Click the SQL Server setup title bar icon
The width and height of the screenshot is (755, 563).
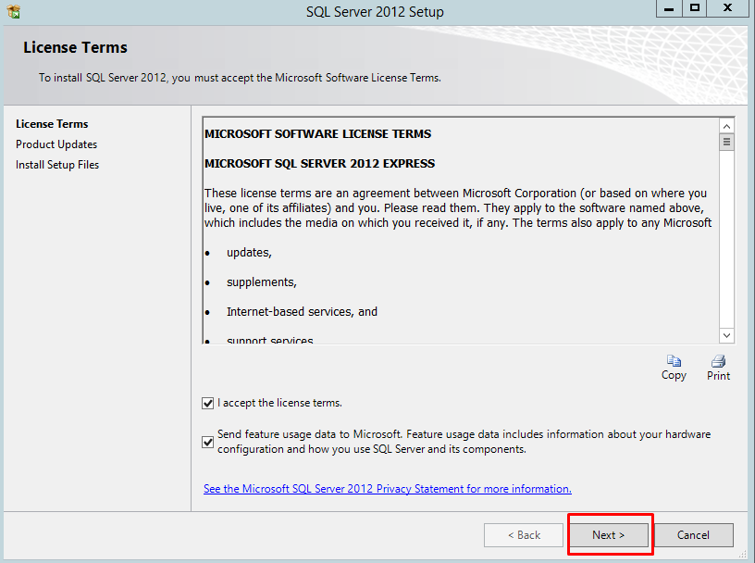click(x=14, y=11)
